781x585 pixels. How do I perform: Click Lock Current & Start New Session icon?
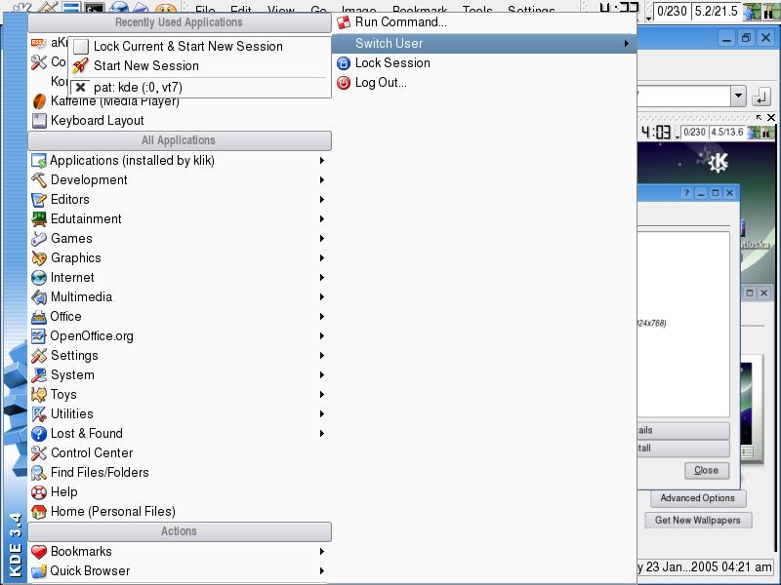coord(80,46)
